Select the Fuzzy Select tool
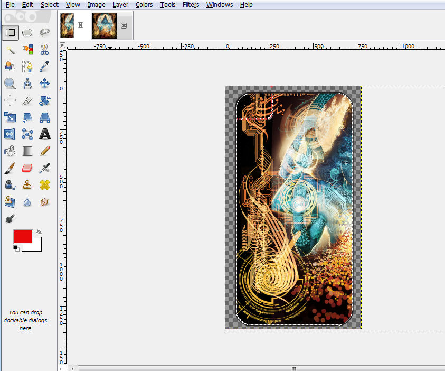445x371 pixels. (11, 50)
